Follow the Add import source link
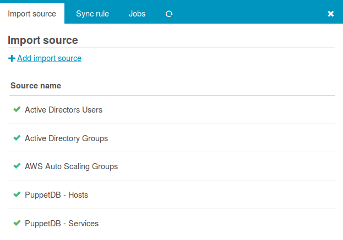 (x=49, y=58)
